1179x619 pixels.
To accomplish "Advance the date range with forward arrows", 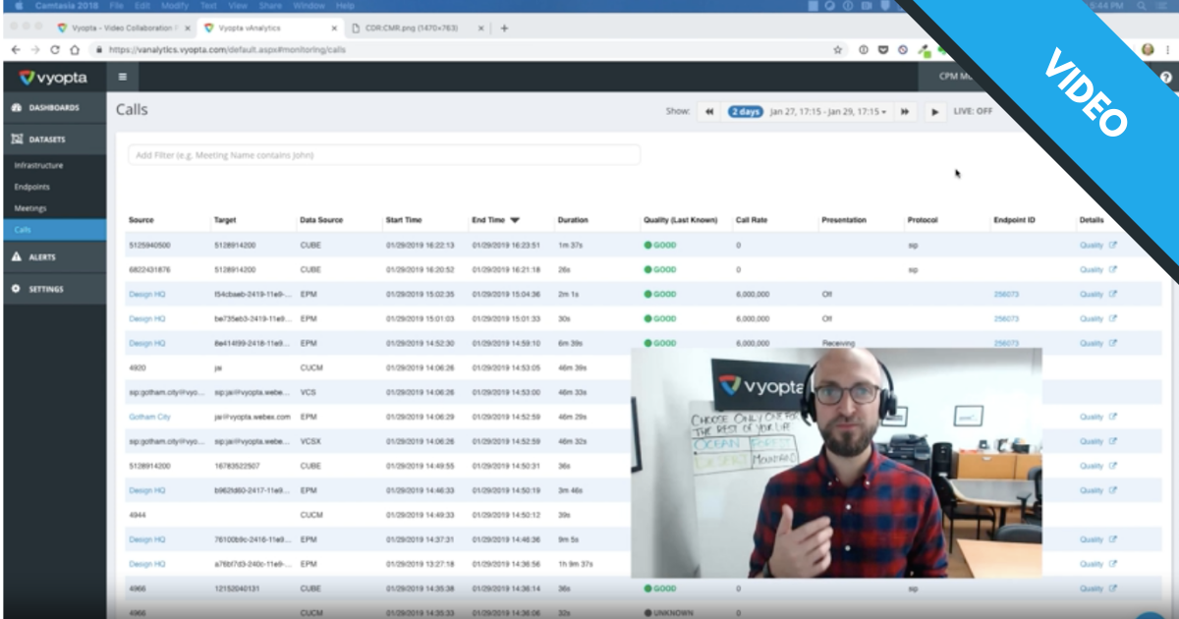I will click(x=905, y=112).
